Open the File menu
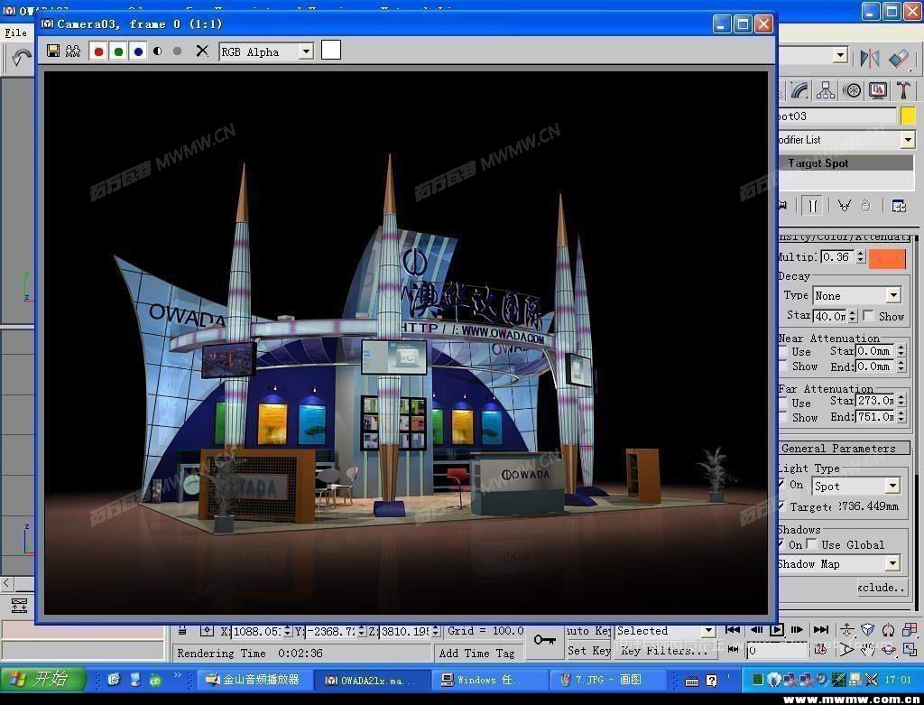 pos(16,33)
